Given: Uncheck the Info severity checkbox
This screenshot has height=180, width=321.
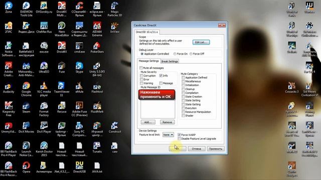Looking at the screenshot, I should 160,75.
